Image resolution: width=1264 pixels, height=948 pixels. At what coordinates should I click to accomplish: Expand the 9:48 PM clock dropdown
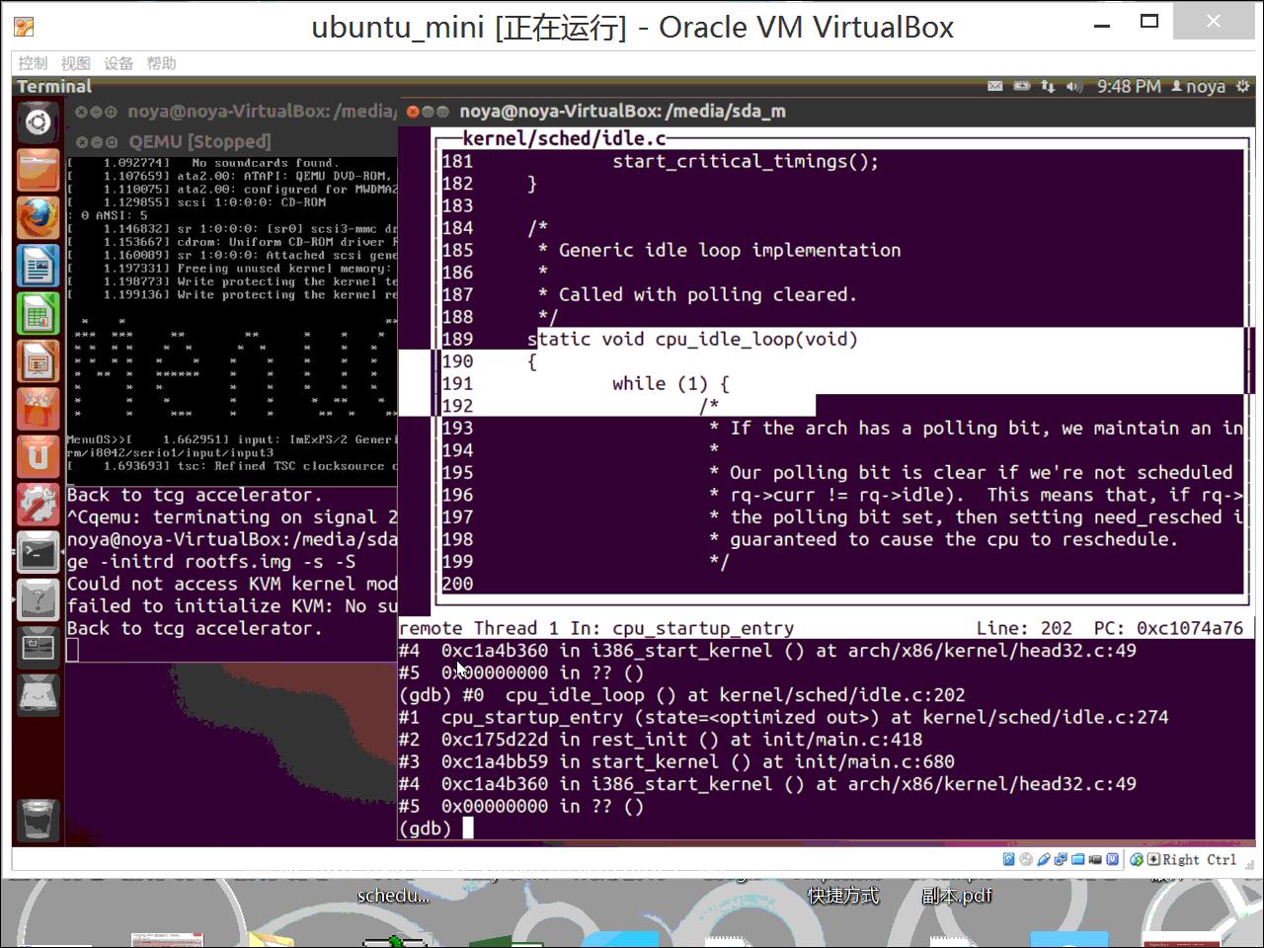tap(1129, 87)
